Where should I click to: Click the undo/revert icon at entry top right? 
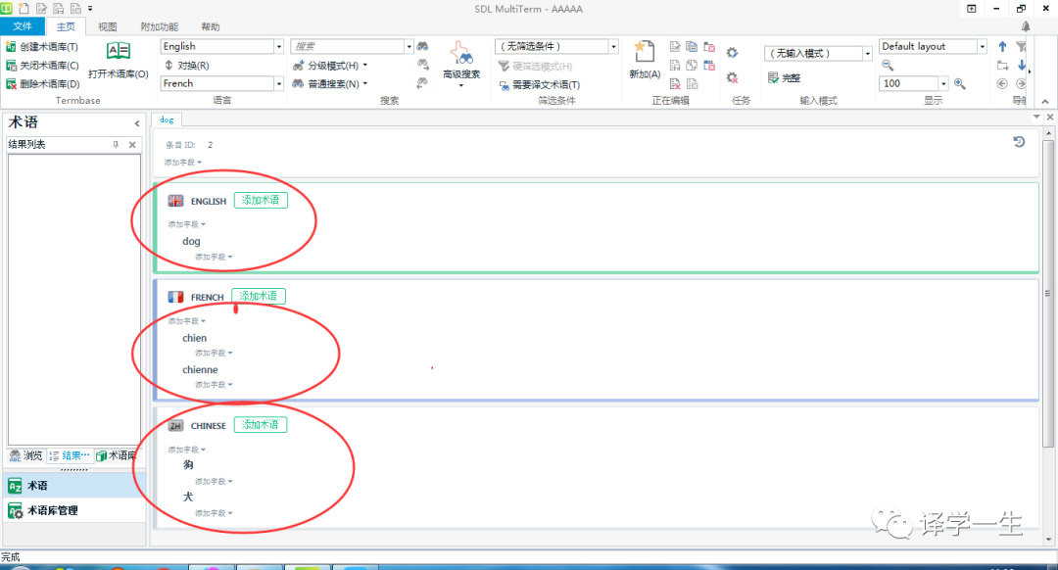1019,142
